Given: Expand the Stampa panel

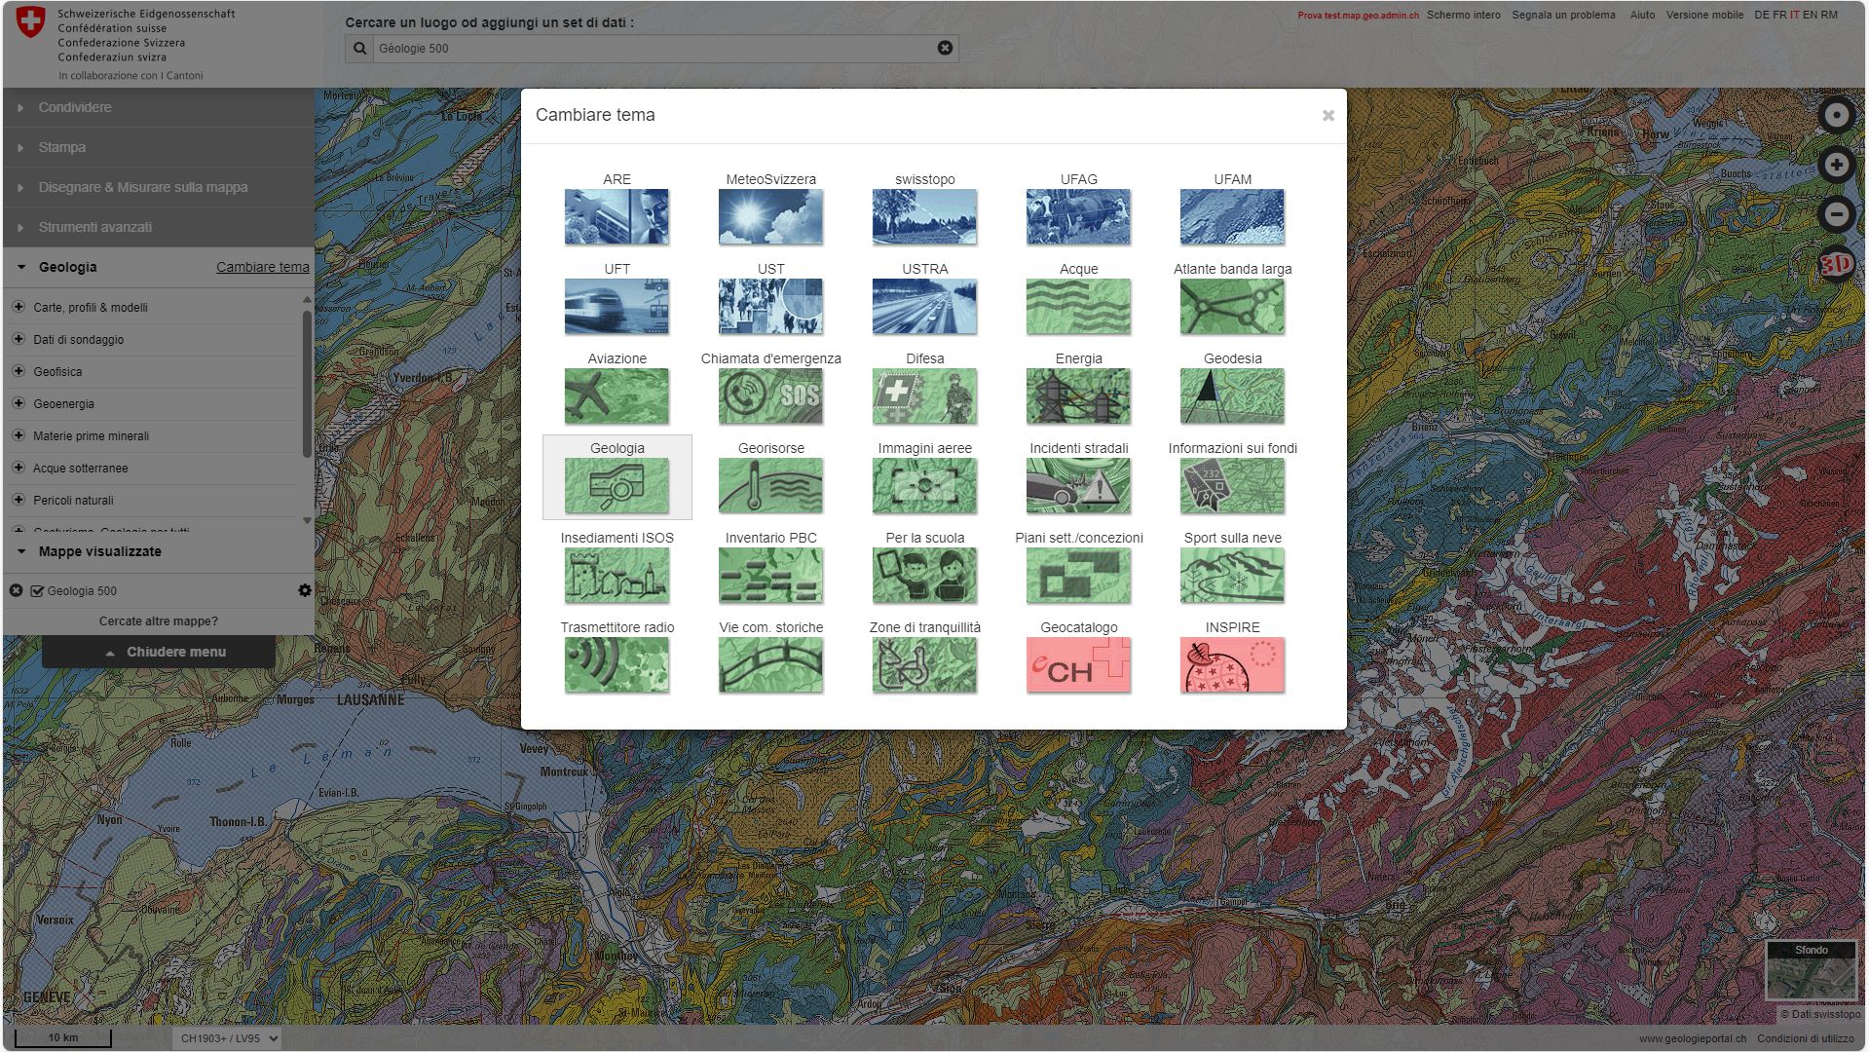Looking at the screenshot, I should click(x=62, y=147).
